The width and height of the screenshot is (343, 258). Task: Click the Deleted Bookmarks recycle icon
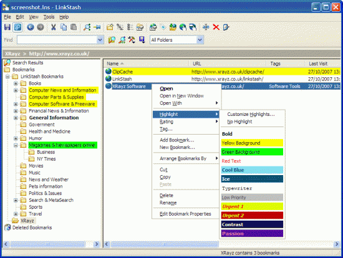point(7,227)
